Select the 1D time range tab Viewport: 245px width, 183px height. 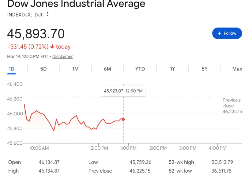11,69
